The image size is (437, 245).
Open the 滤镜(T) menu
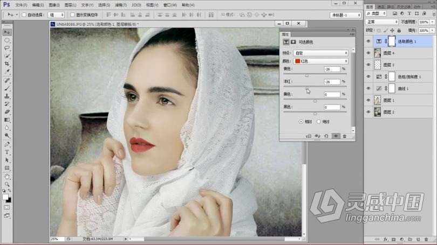tap(121, 5)
